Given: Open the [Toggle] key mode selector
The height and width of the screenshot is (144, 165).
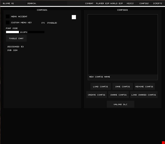Looking at the screenshot, I should coord(52,23).
